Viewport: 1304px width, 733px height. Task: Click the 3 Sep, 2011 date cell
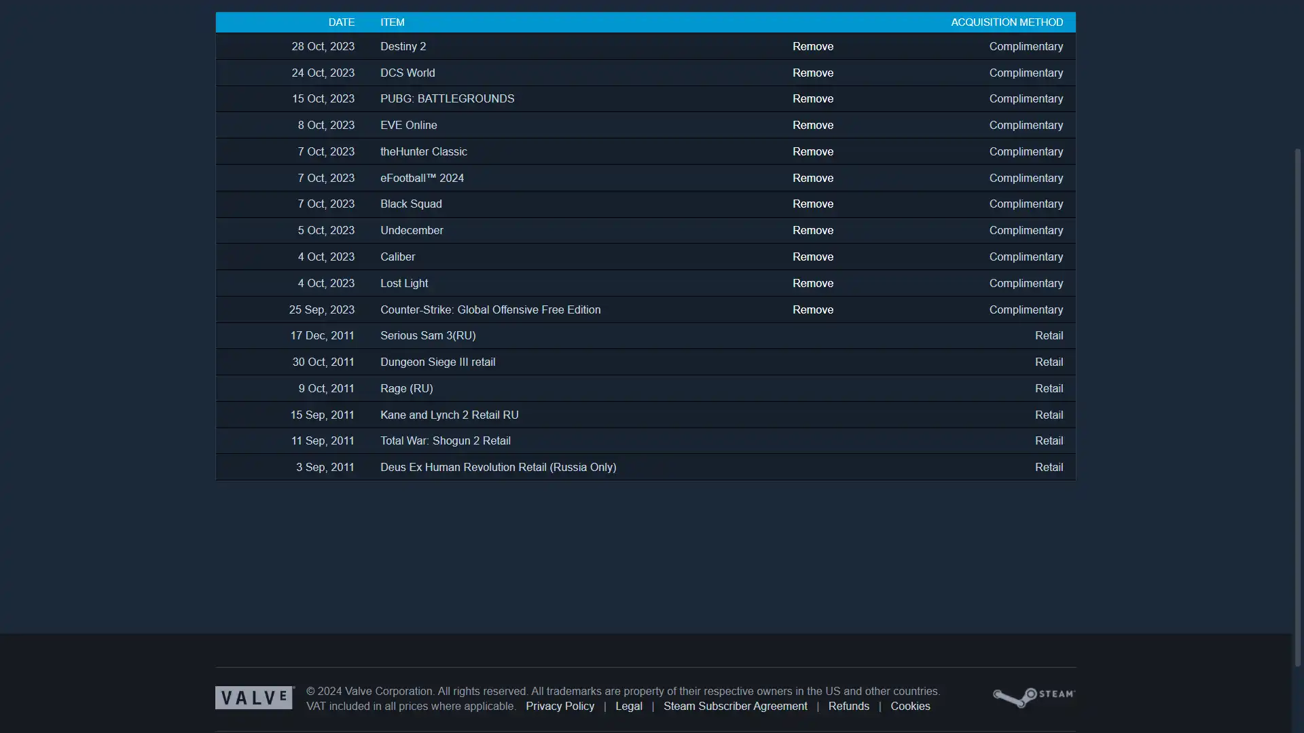(x=325, y=467)
